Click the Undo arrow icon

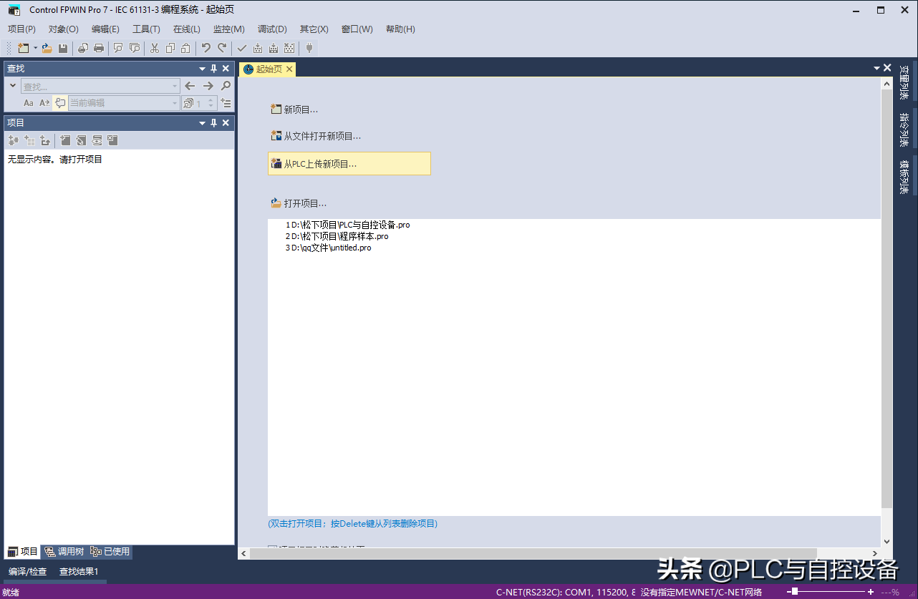pos(206,49)
